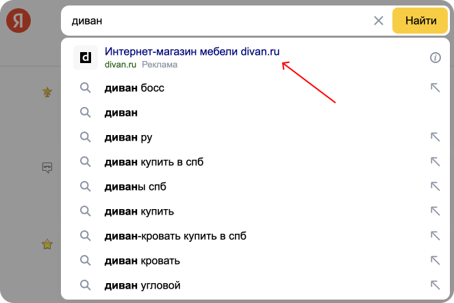Click fill arrow for диван босс
Image resolution: width=454 pixels, height=303 pixels.
436,88
